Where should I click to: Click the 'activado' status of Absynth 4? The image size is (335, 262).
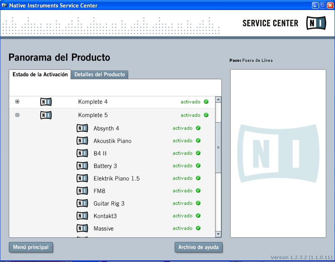[x=183, y=128]
